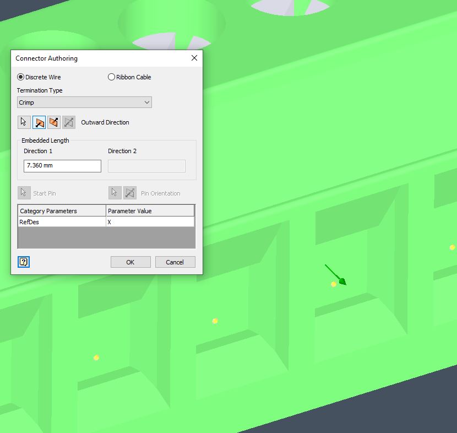Click the Category Parameters column header

[61, 210]
